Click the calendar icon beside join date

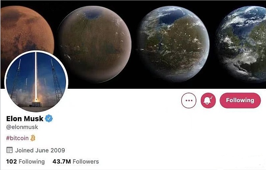click(9, 150)
